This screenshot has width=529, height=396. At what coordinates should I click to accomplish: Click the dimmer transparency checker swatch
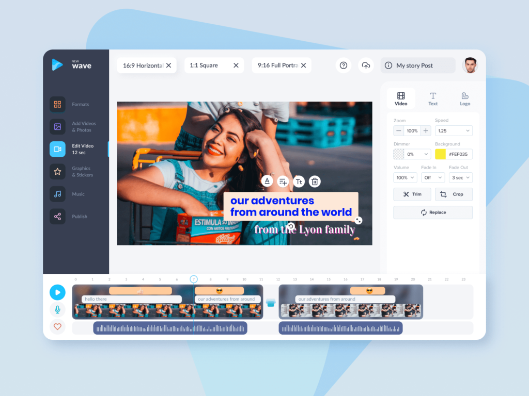click(x=399, y=154)
